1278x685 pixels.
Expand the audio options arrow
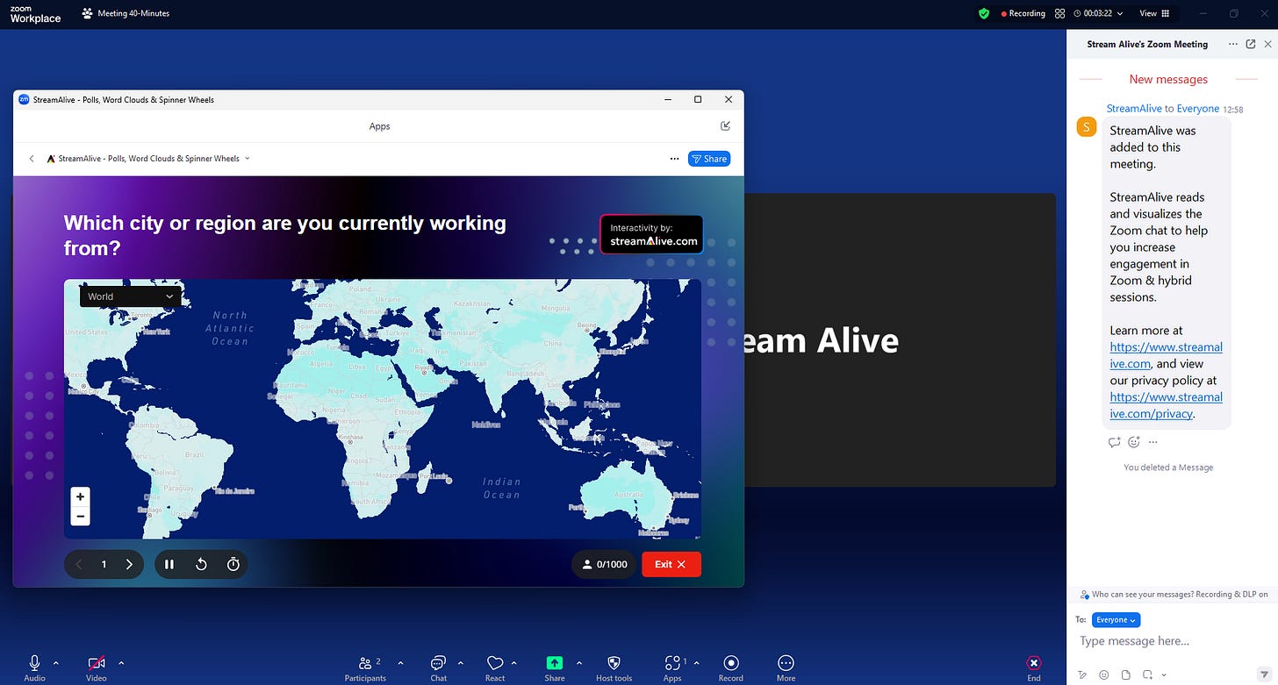point(56,663)
